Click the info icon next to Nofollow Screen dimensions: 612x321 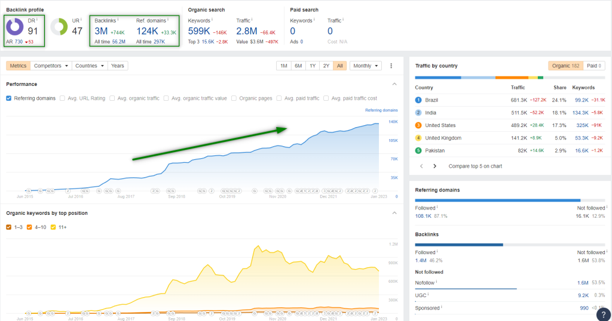click(437, 282)
